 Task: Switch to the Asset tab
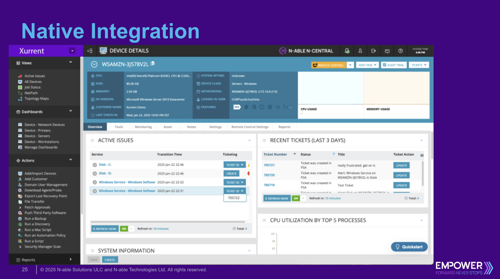tap(168, 127)
